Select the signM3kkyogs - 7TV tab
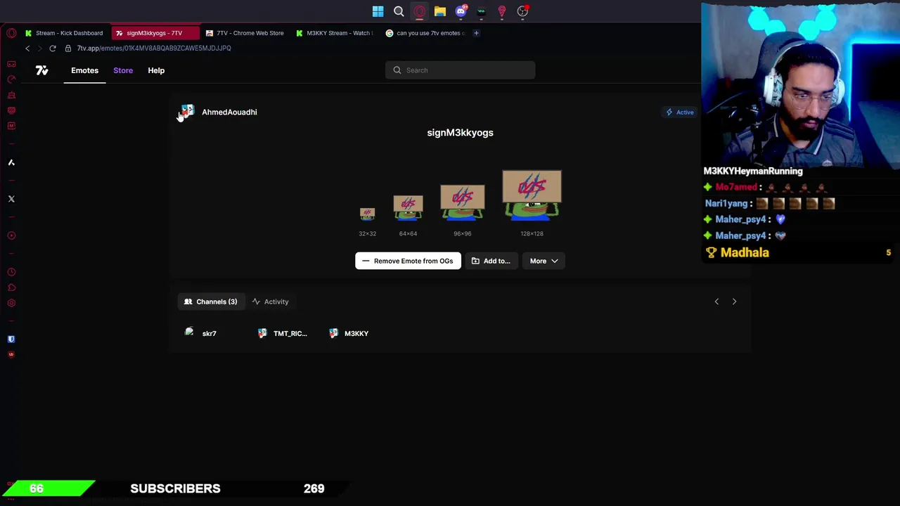Image resolution: width=900 pixels, height=506 pixels. (x=156, y=33)
